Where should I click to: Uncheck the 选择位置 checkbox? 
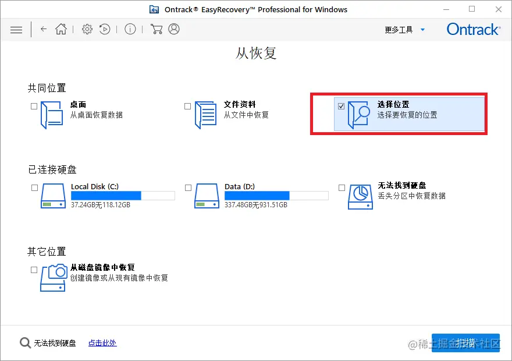341,106
